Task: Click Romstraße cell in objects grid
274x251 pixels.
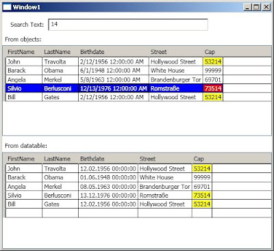Action: pos(176,88)
